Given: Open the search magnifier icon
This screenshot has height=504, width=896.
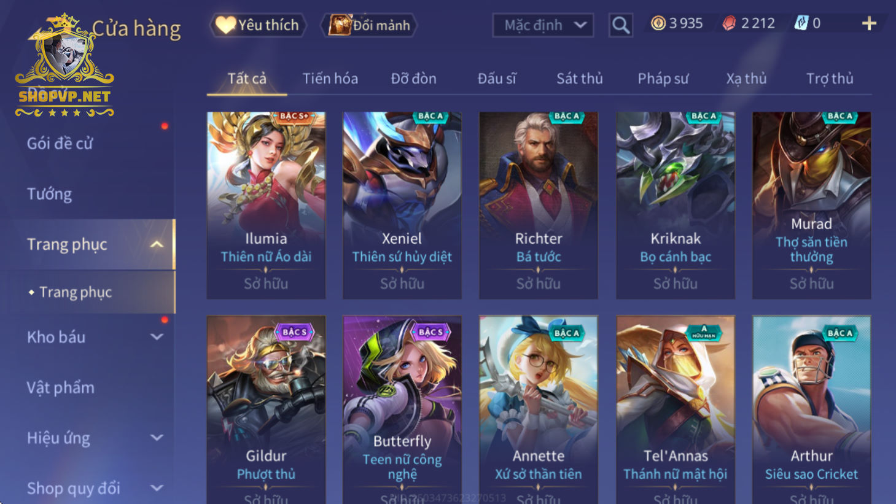Looking at the screenshot, I should point(621,25).
